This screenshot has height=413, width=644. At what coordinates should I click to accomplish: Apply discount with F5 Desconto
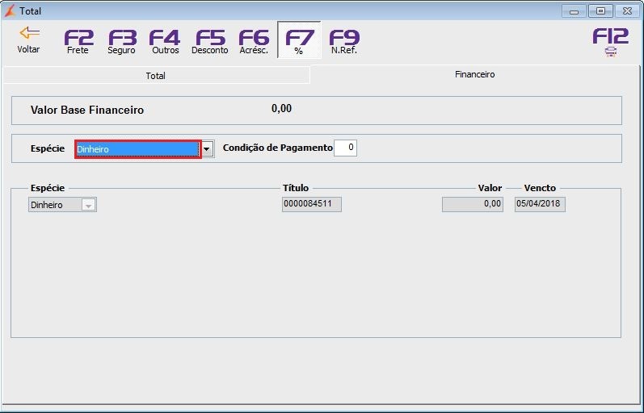click(210, 41)
